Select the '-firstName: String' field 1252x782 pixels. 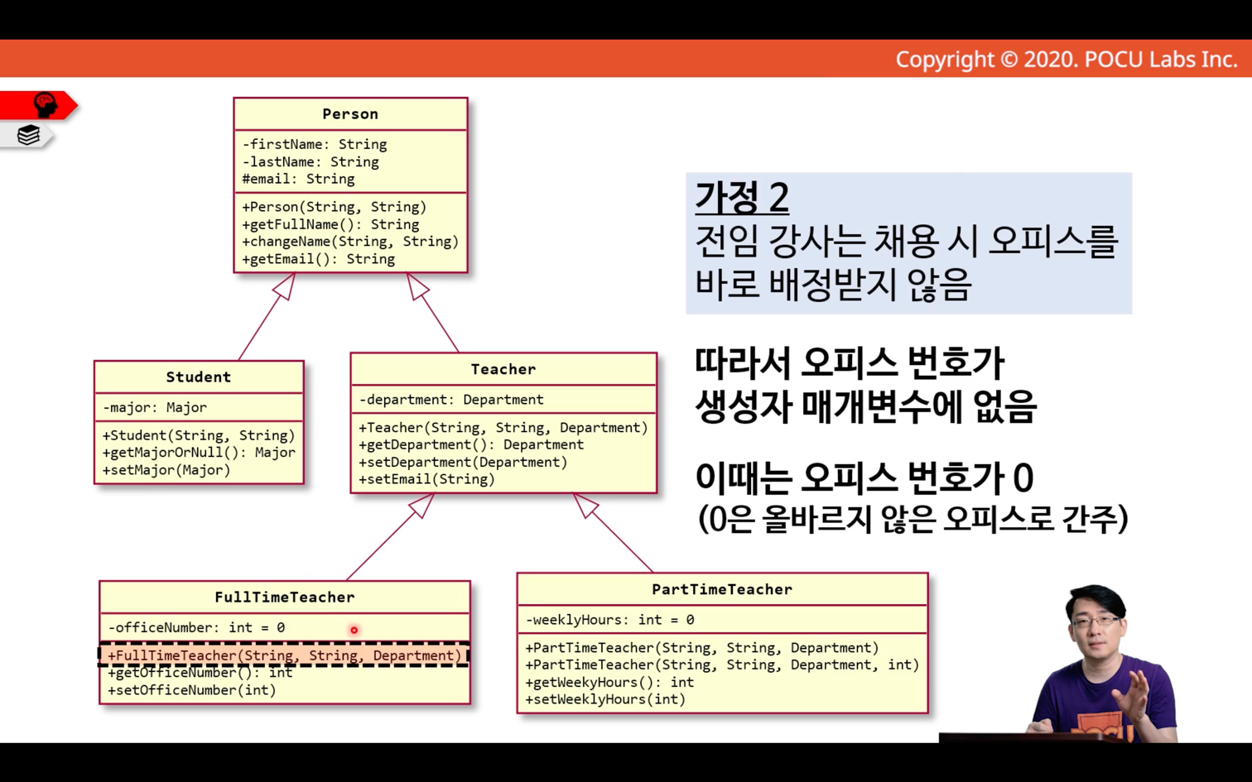pyautogui.click(x=315, y=144)
